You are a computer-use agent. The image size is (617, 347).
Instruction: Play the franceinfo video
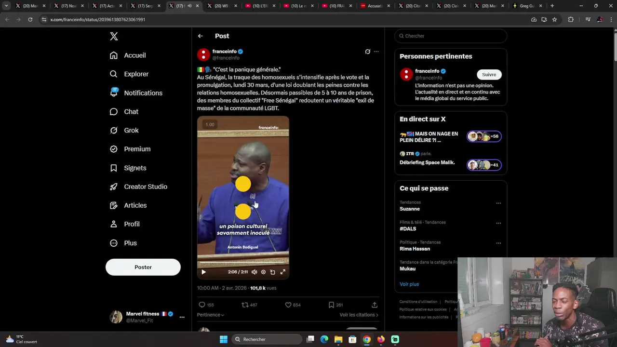[203, 272]
